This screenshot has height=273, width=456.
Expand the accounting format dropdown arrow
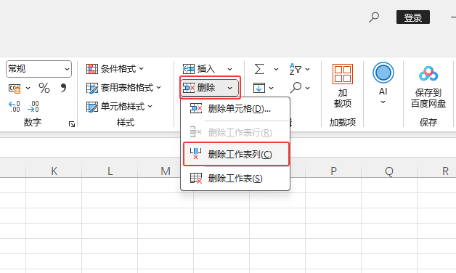(28, 88)
